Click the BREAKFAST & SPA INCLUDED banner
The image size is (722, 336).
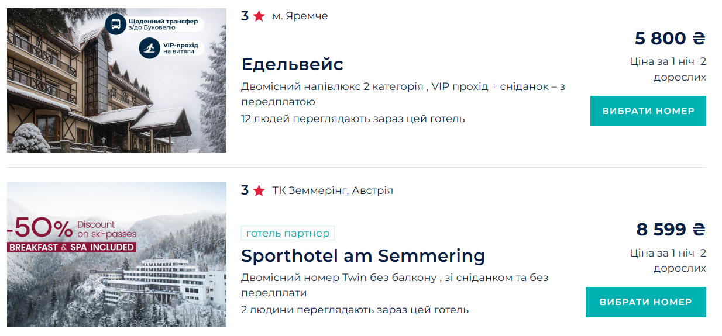71,247
